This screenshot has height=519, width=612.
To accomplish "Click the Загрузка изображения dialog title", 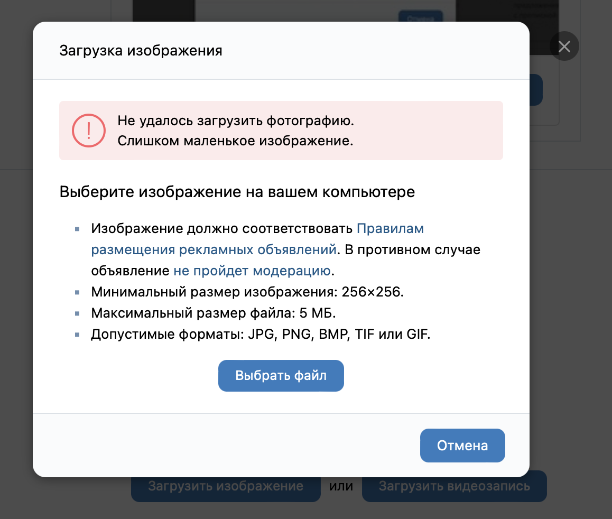I will [141, 50].
